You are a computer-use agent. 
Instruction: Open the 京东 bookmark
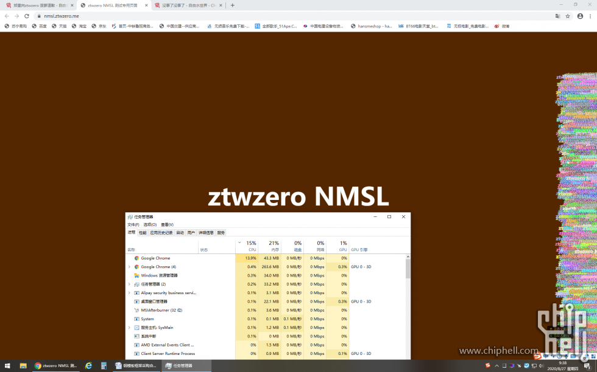[99, 26]
